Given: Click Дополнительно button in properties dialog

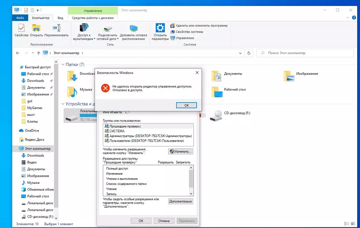Looking at the screenshot, I should coord(181,201).
